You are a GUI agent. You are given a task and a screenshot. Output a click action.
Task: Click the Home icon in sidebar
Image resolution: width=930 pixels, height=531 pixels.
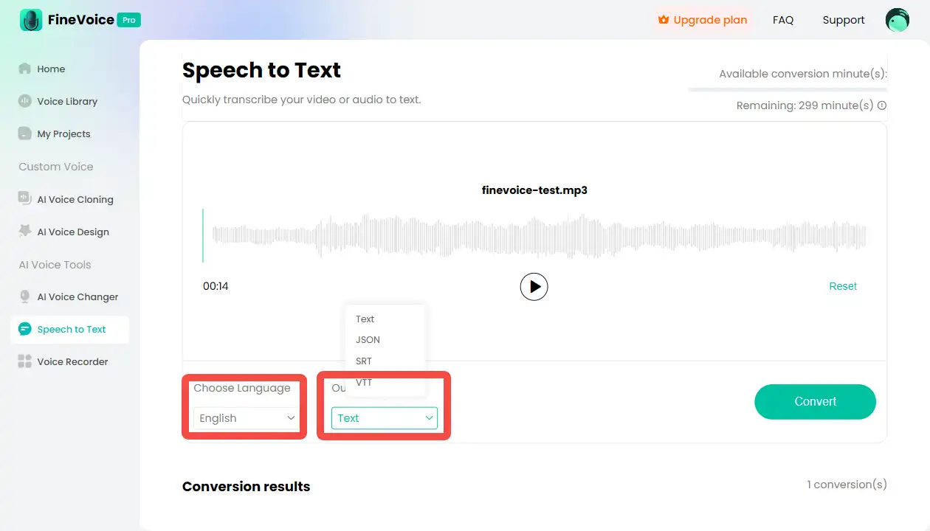[x=25, y=69]
